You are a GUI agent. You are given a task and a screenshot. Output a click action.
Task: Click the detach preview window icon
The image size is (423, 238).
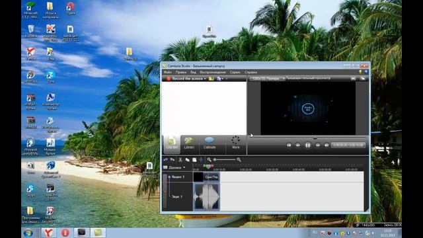(x=363, y=78)
